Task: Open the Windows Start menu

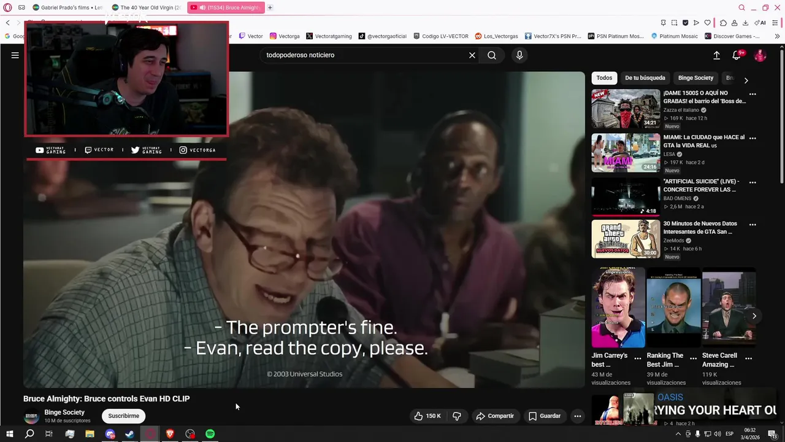Action: pos(9,434)
